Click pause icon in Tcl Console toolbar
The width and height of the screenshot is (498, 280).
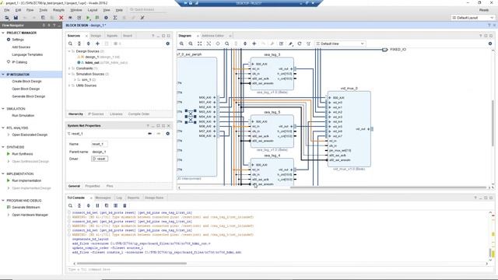[x=97, y=205]
